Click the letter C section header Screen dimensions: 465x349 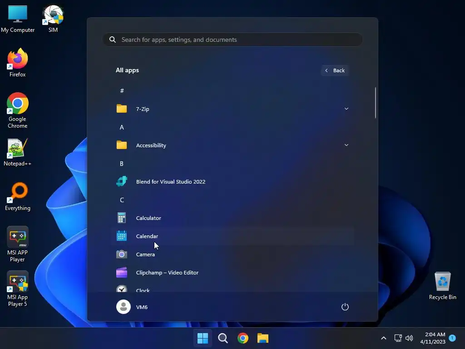point(122,200)
